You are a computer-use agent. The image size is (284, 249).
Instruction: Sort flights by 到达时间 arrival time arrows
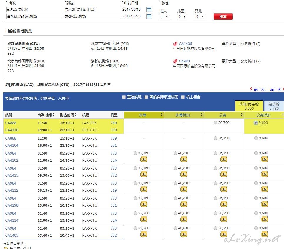coord(76,114)
